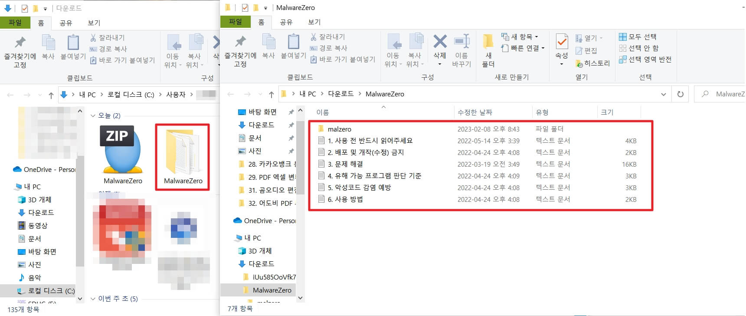Open File (파일) tab in Downloads window
Screen dimensions: 746x316
click(x=15, y=23)
